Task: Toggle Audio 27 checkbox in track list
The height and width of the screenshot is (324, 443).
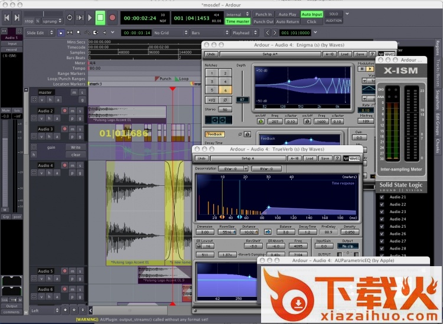Action: pyautogui.click(x=382, y=241)
